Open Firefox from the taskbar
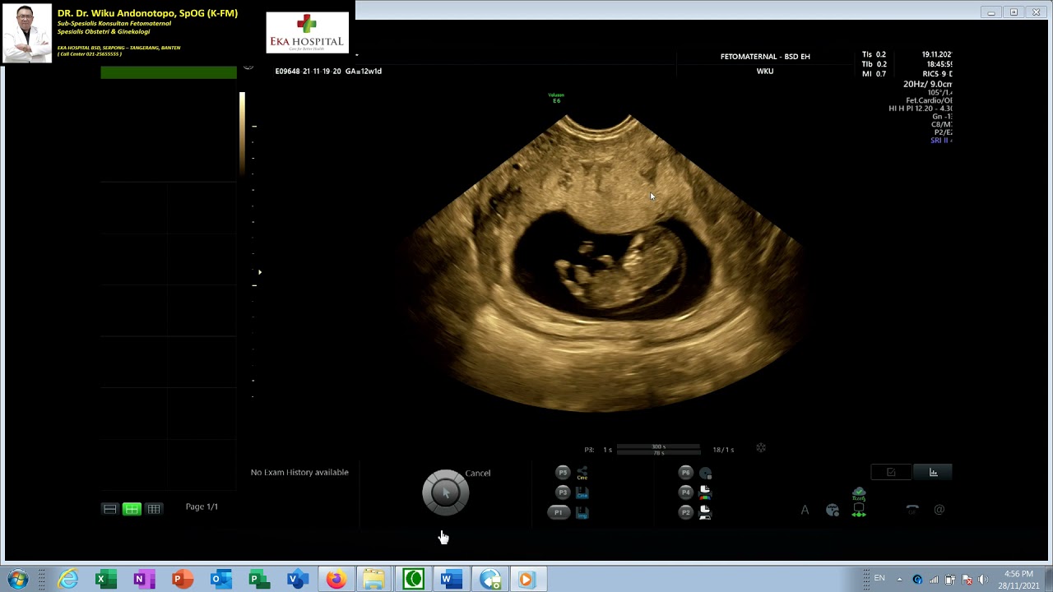The width and height of the screenshot is (1053, 592). pyautogui.click(x=335, y=580)
